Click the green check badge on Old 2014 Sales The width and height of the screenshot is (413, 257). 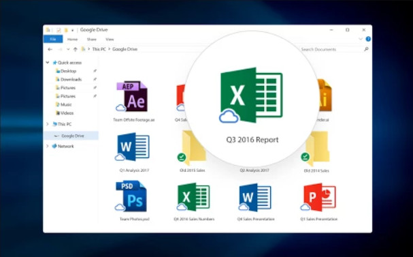[305, 157]
